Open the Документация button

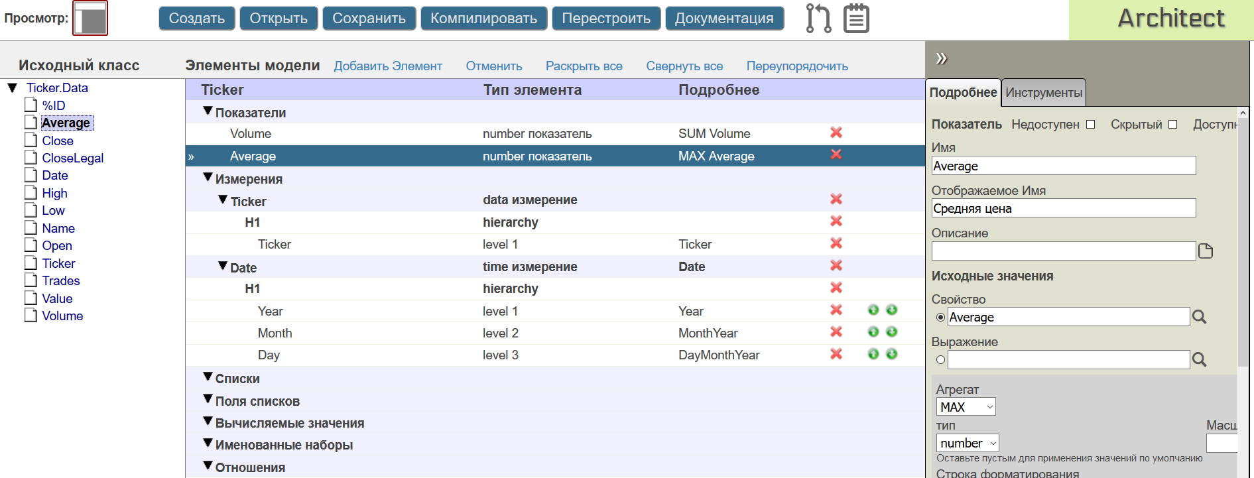[724, 19]
